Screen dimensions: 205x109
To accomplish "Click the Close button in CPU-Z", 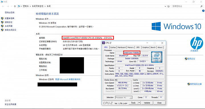I will click(x=159, y=103).
